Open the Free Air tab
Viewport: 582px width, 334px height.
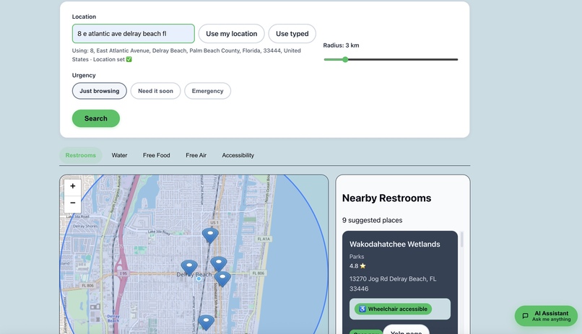196,155
